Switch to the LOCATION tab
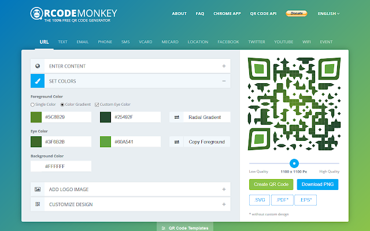The width and height of the screenshot is (370, 231). (198, 42)
